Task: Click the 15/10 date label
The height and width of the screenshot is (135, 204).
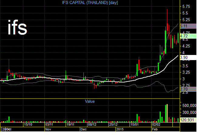Action: 28,124
